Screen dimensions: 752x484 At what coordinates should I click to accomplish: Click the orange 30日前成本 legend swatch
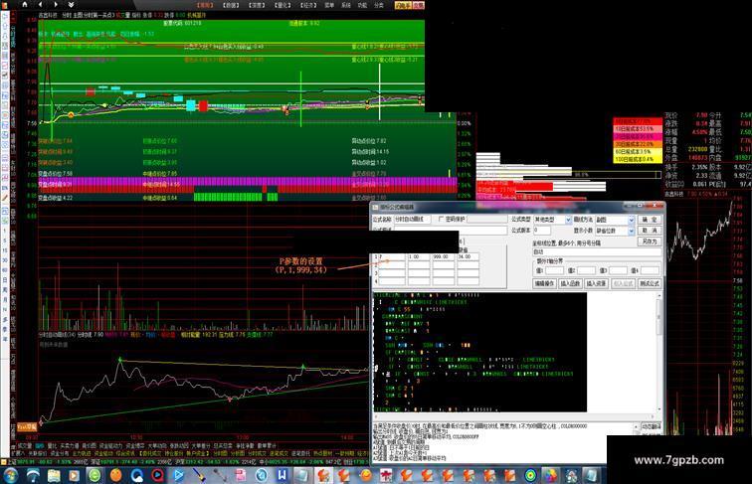pos(638,144)
